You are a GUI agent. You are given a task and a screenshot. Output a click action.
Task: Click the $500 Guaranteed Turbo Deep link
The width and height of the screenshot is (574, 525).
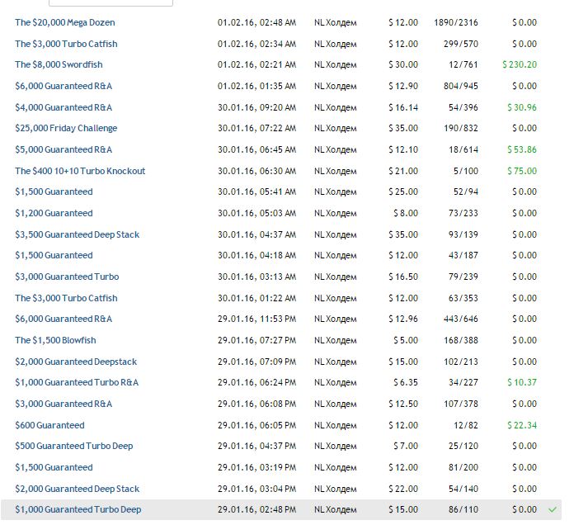[73, 446]
